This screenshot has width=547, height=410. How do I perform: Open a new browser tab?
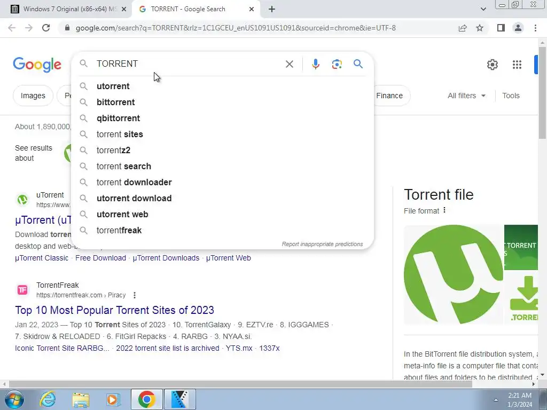pyautogui.click(x=272, y=9)
